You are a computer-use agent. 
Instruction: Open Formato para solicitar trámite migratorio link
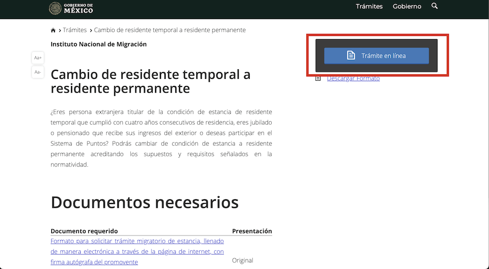(137, 251)
